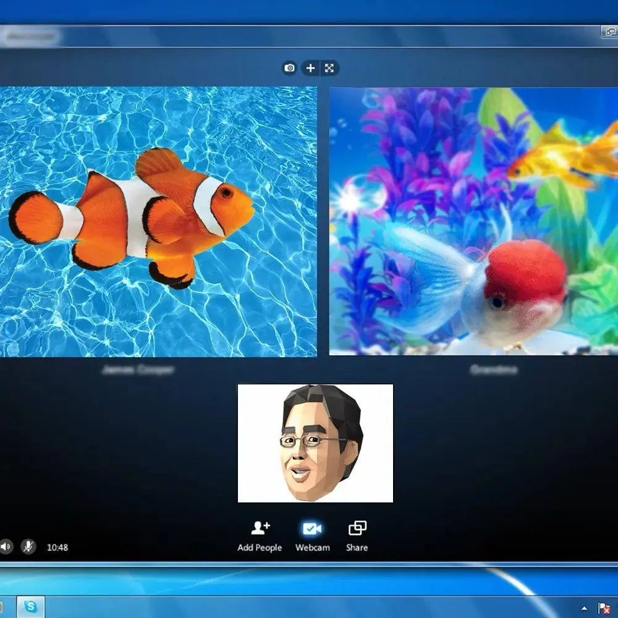The image size is (618, 618).
Task: Show hidden icons in the system tray
Action: point(585,608)
